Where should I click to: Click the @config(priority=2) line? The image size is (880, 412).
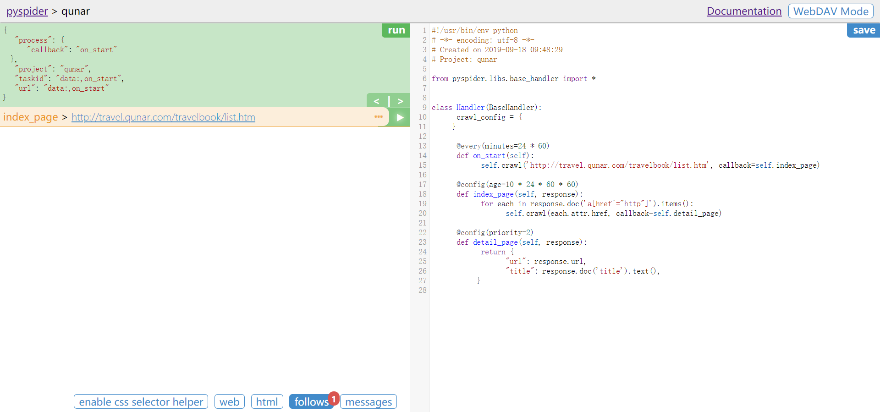pyautogui.click(x=495, y=232)
